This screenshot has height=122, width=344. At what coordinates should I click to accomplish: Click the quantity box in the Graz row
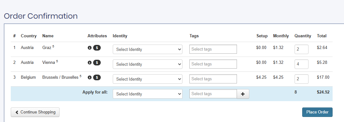click(302, 49)
